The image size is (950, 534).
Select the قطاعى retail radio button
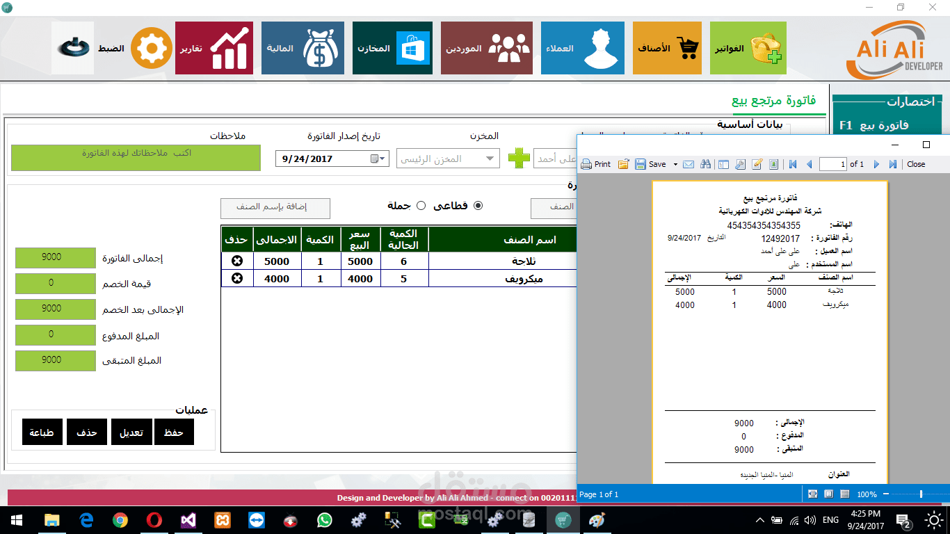click(478, 206)
